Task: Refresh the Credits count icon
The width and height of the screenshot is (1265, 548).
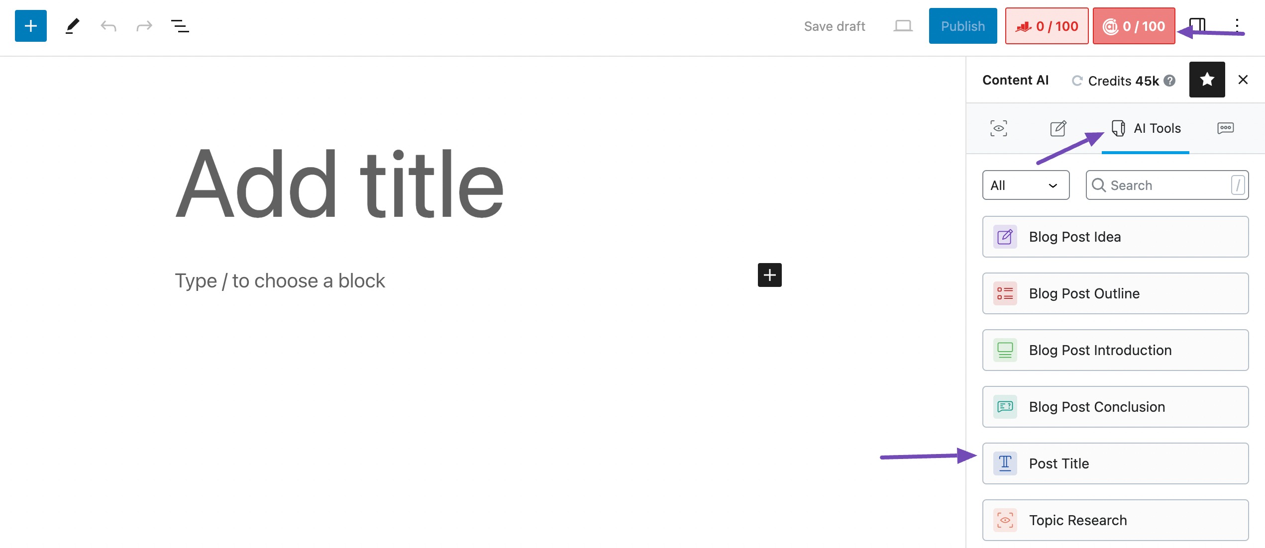Action: (1077, 81)
